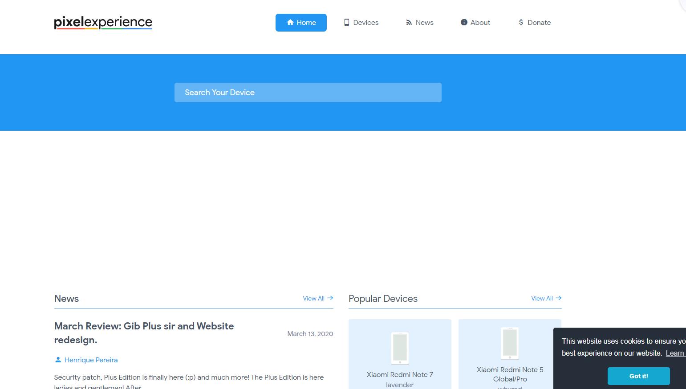Select the Xiaomi Redmi Note 7 card
686x389 pixels.
tap(400, 354)
